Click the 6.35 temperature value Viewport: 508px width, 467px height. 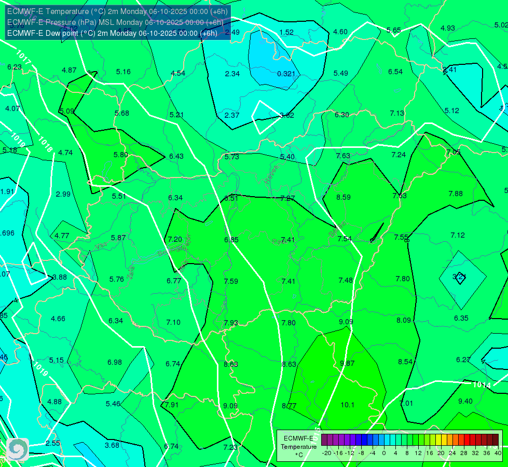click(461, 318)
